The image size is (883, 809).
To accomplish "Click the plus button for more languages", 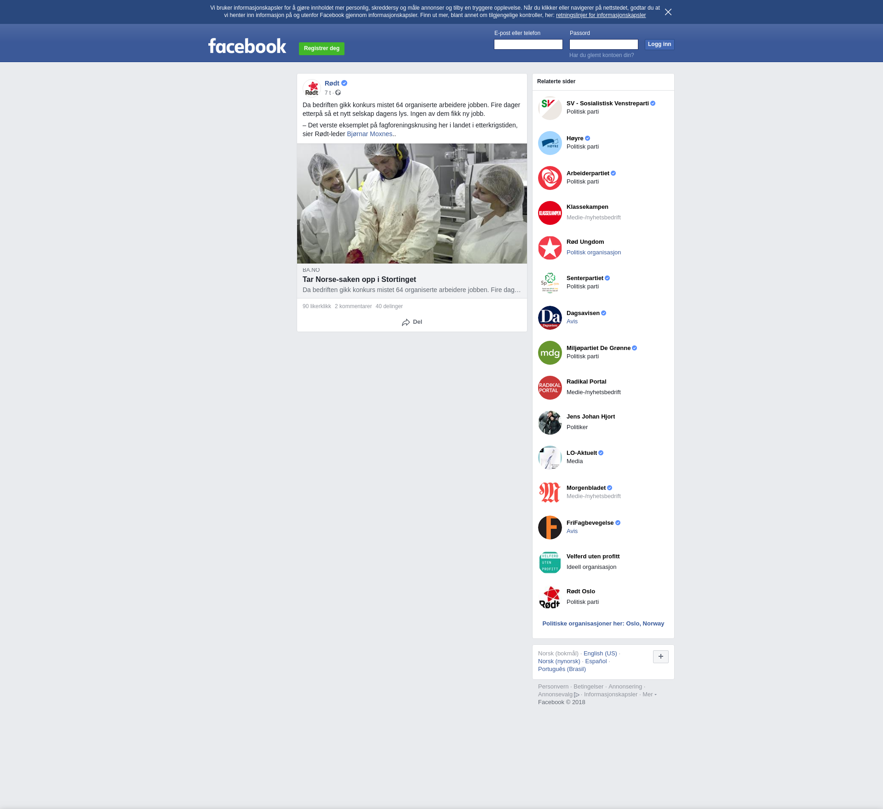I will pos(661,657).
